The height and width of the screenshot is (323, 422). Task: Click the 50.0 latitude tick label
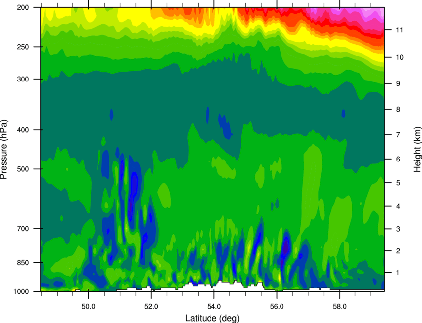[88, 307]
